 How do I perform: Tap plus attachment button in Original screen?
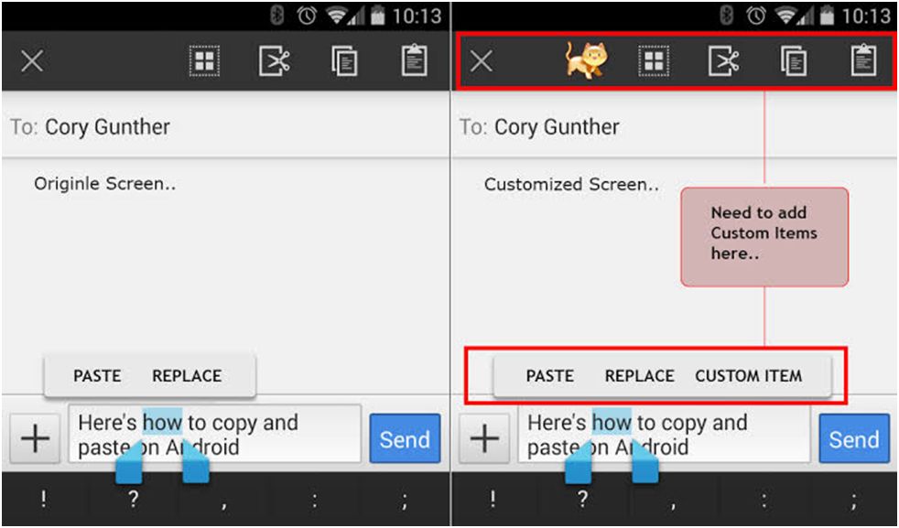point(35,438)
